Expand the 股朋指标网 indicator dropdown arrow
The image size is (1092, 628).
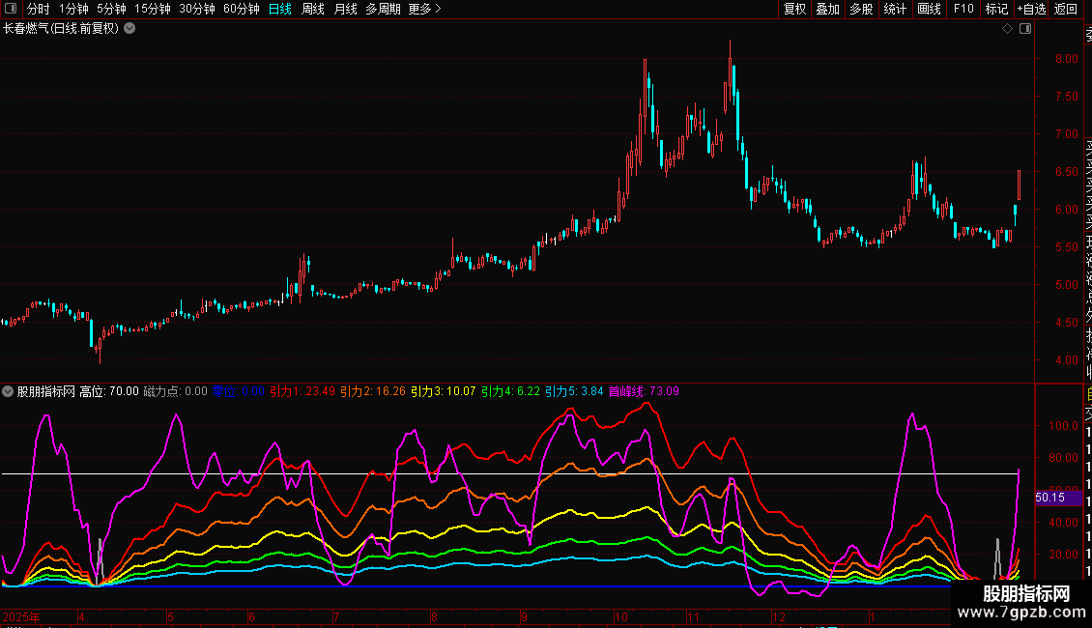[x=8, y=391]
